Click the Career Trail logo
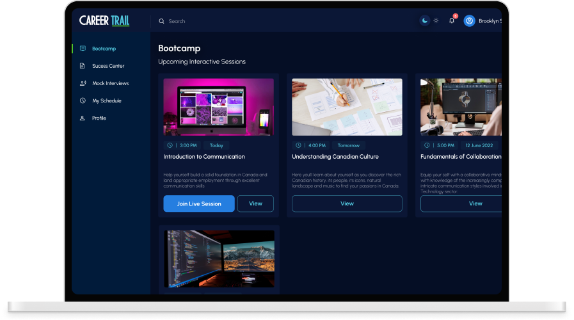The image size is (574, 320). coord(104,20)
